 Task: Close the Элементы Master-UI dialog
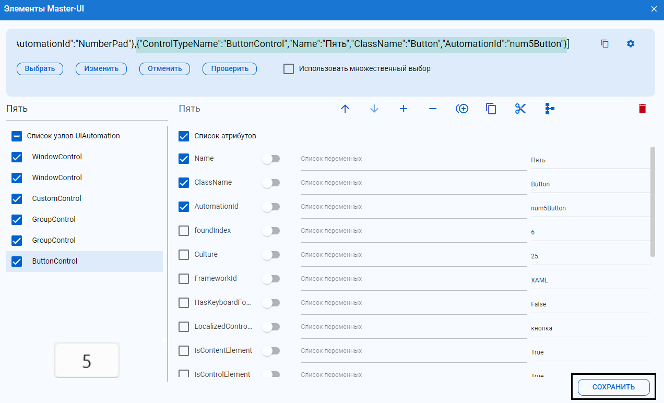click(654, 9)
